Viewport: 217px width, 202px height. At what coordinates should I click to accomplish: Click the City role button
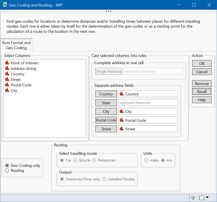pos(106,111)
